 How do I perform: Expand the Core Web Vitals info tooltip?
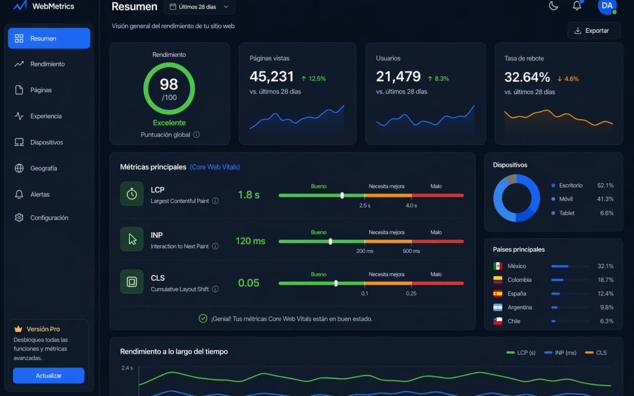pos(215,167)
